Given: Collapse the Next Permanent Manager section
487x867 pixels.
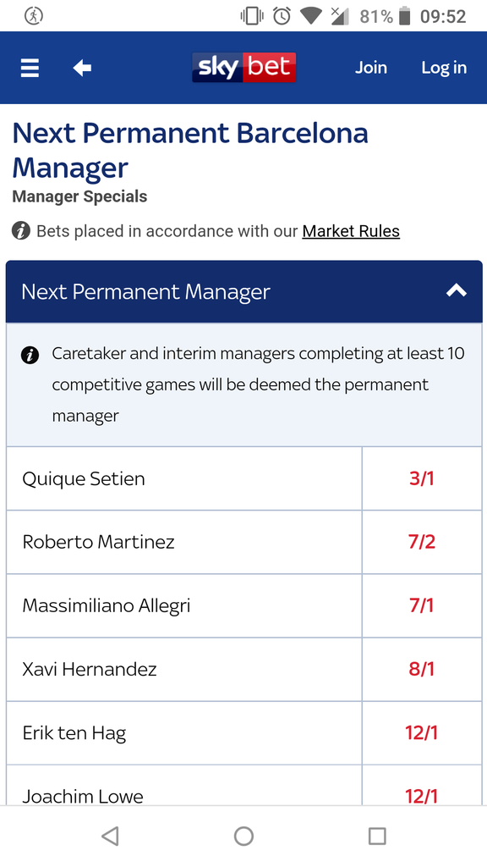Looking at the screenshot, I should tap(457, 290).
